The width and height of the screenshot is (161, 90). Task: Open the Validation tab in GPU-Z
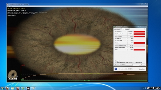[127, 29]
